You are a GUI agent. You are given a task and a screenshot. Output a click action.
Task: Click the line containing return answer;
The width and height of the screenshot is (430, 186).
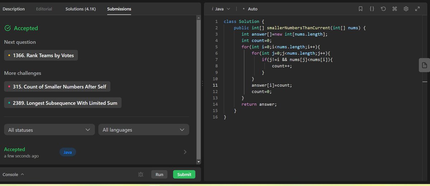(x=259, y=104)
